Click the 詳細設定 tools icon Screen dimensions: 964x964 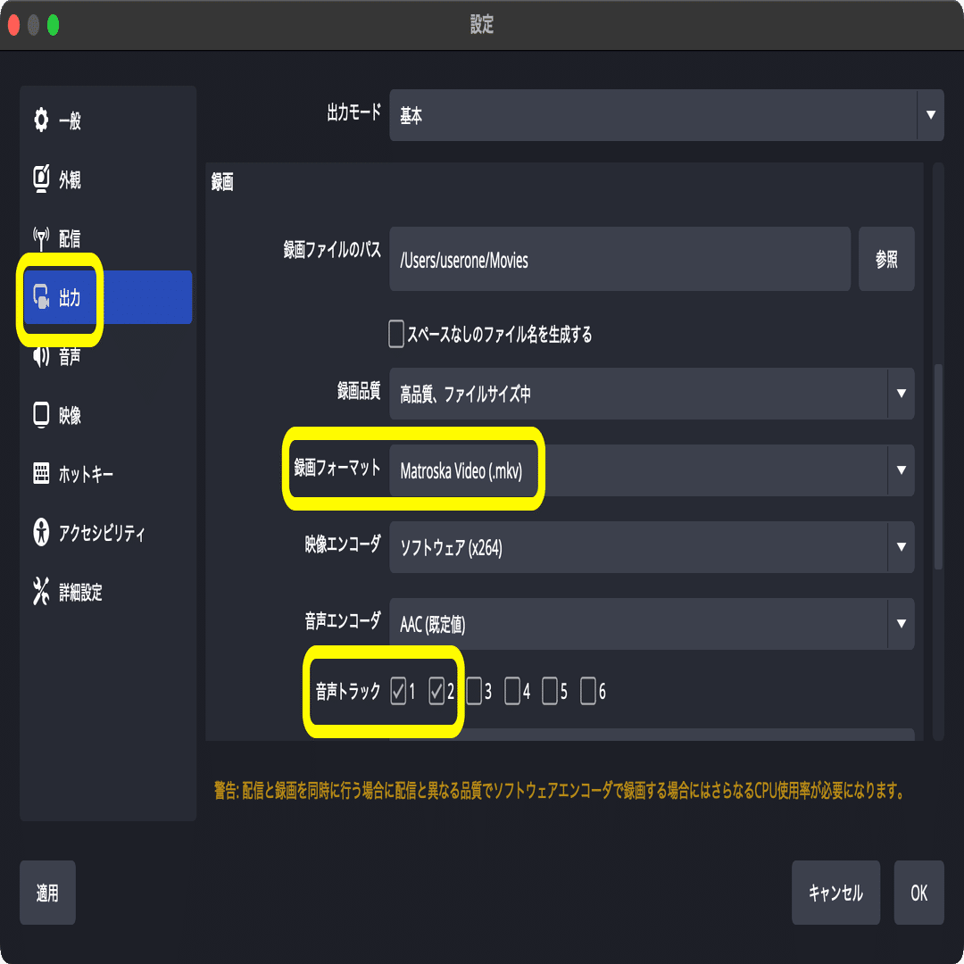(41, 592)
